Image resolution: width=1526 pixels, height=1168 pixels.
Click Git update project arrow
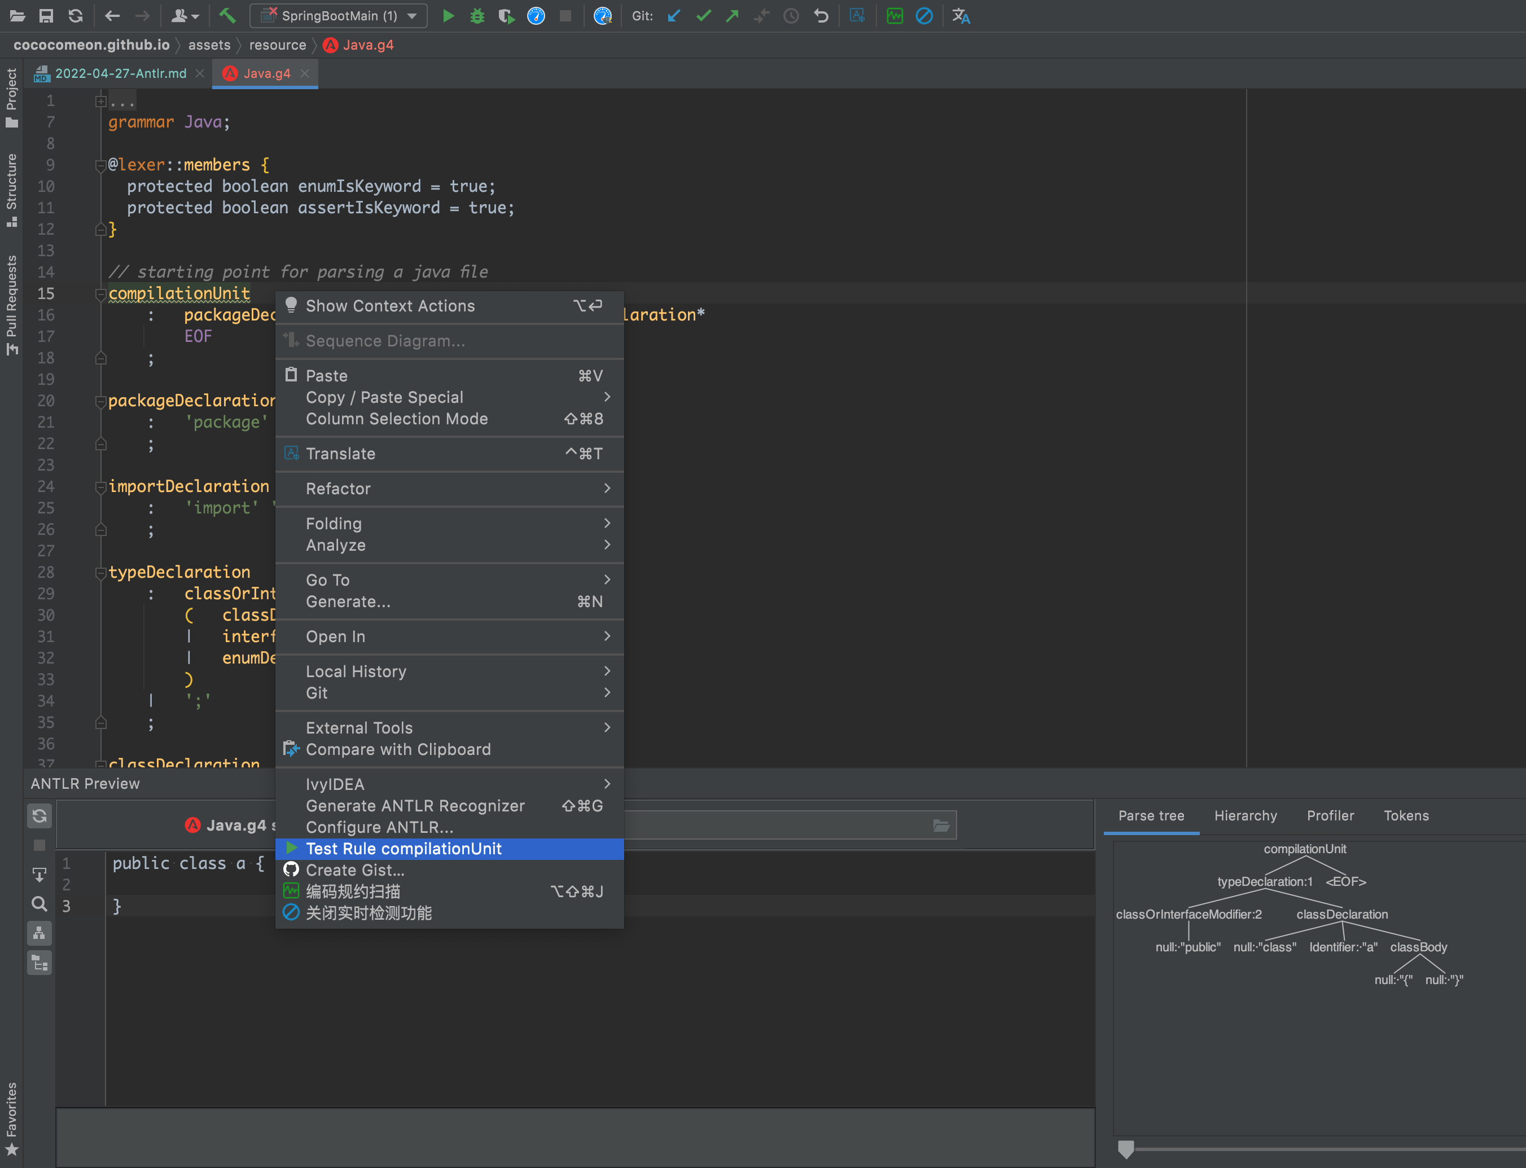674,15
